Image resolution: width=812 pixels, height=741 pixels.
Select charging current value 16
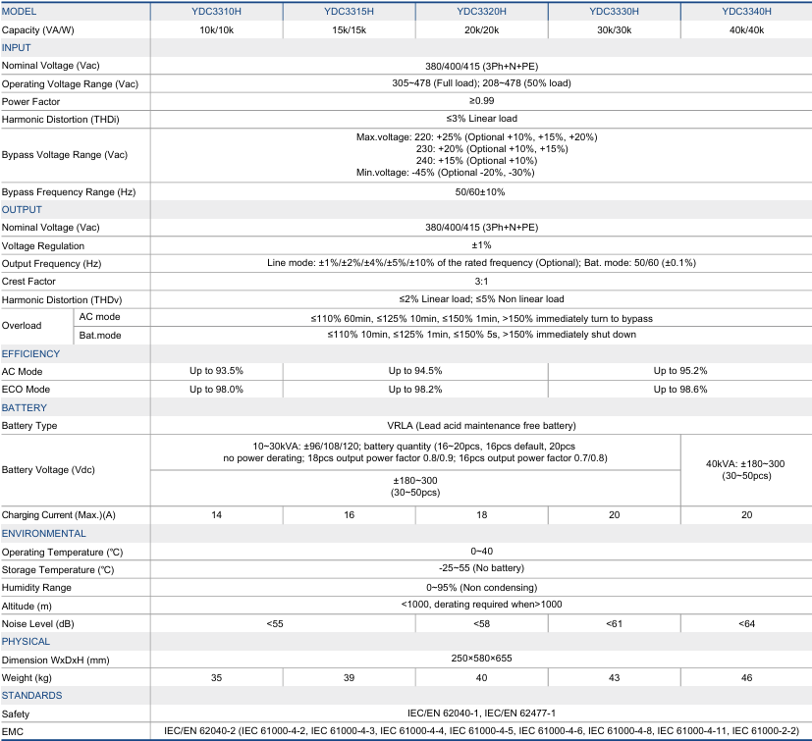coord(349,514)
